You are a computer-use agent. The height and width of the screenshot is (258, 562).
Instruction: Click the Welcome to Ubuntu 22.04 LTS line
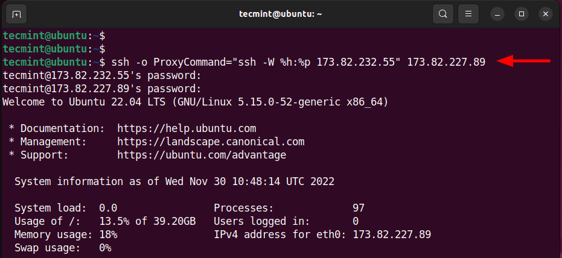click(x=195, y=102)
